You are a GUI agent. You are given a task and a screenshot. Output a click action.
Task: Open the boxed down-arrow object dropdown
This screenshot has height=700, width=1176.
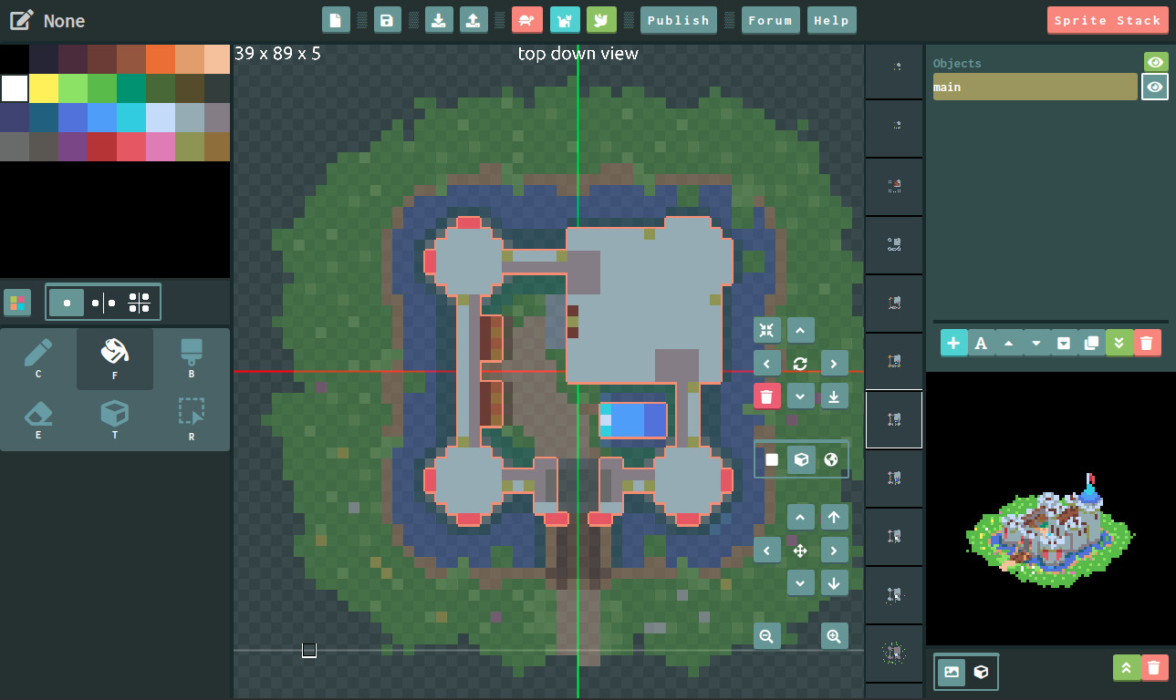1064,343
